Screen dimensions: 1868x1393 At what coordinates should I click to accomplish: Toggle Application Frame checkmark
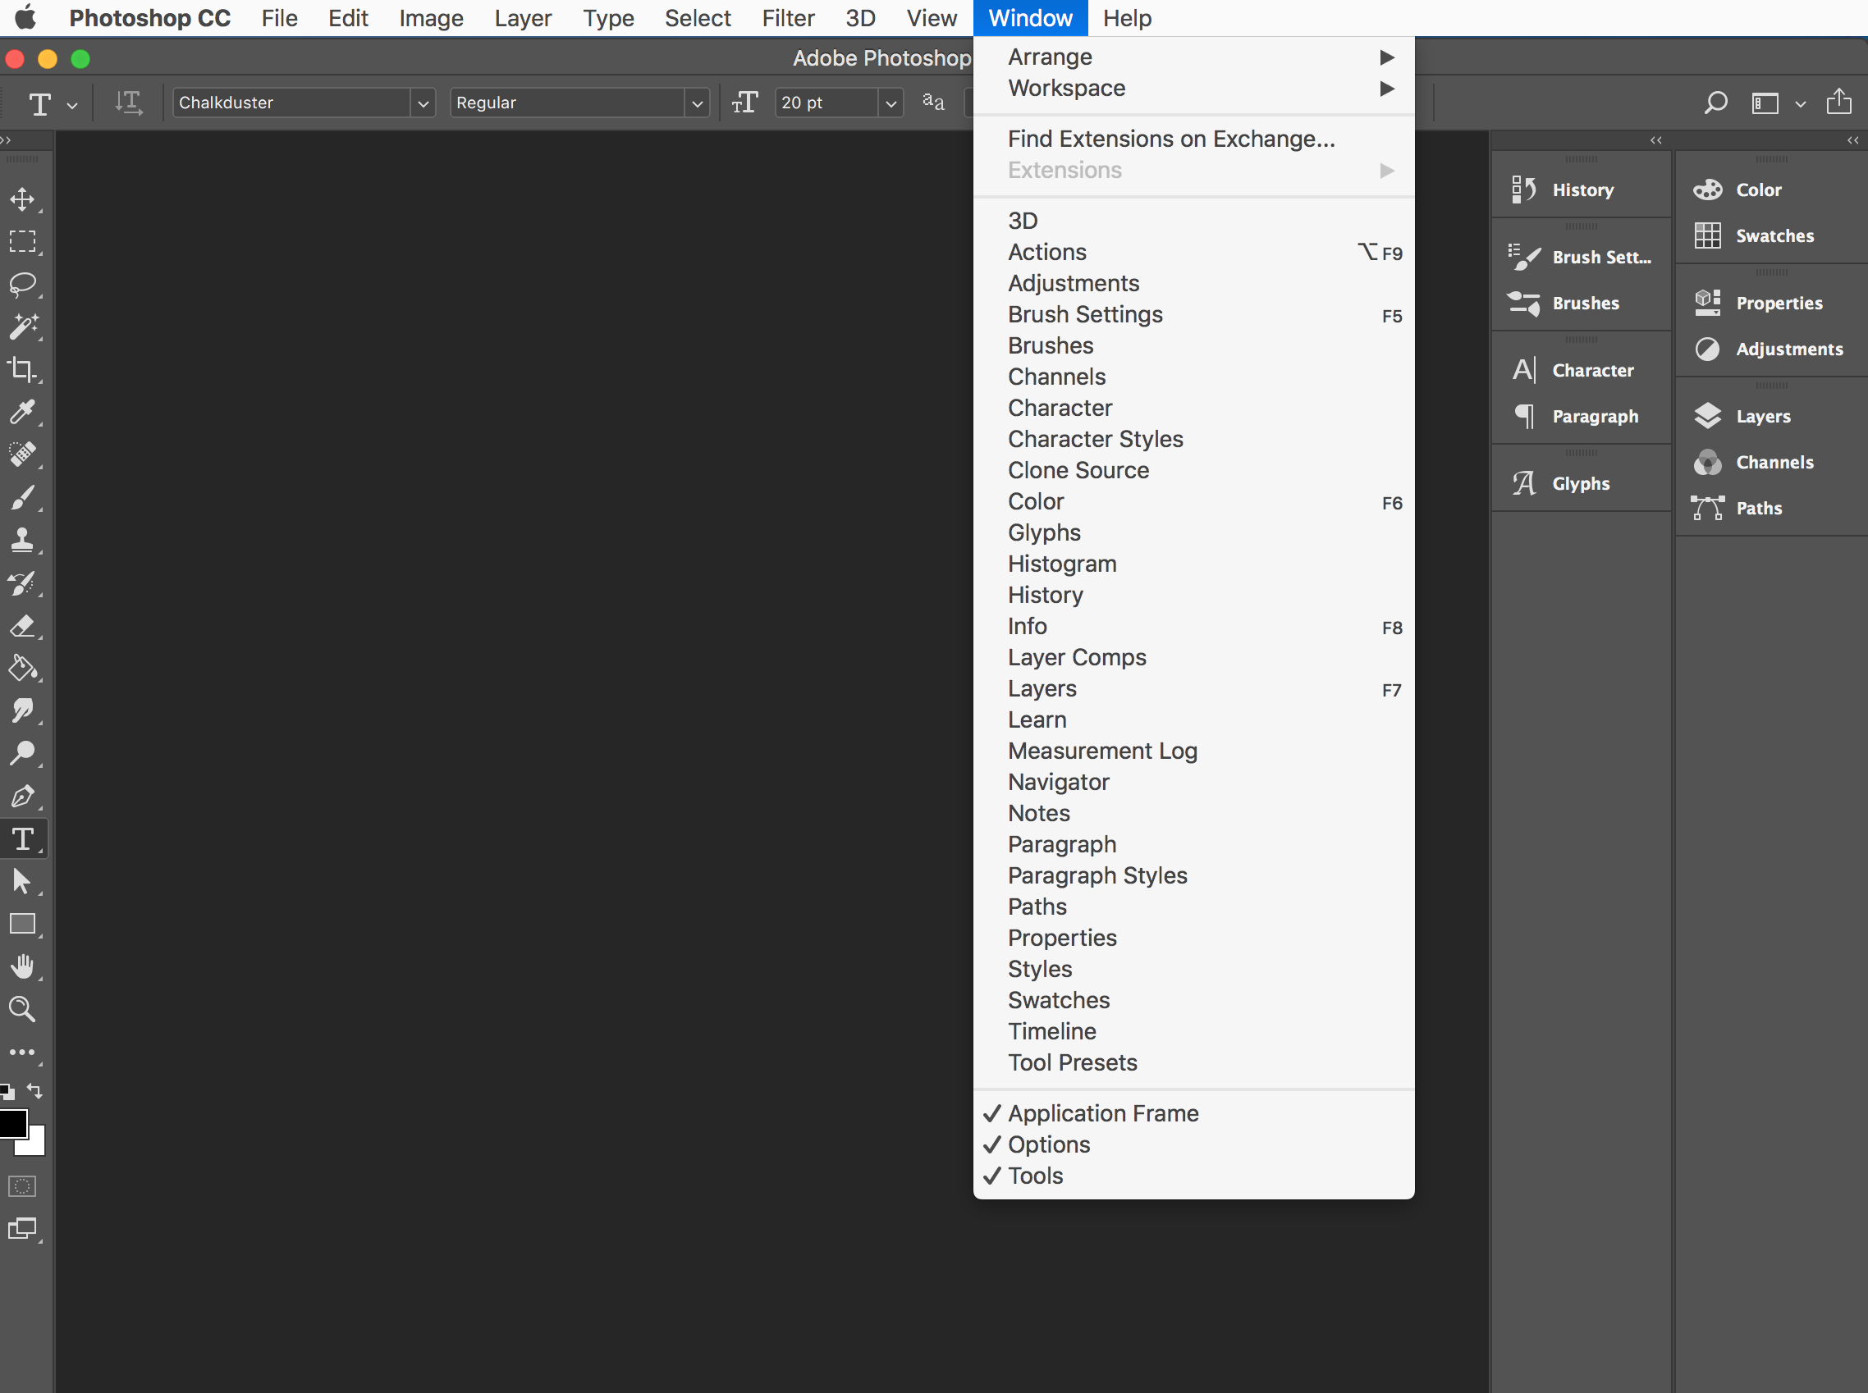pos(1102,1113)
